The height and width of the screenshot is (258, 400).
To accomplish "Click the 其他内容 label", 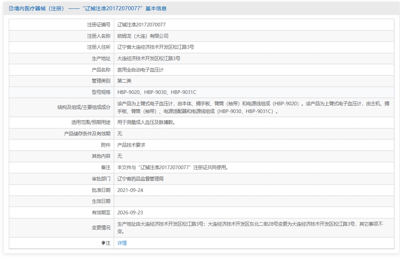I will [x=101, y=156].
